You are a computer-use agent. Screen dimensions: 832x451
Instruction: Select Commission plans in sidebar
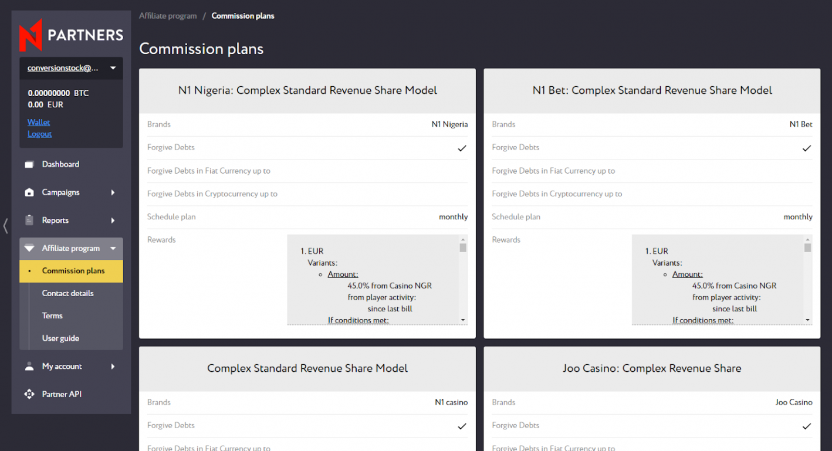(x=71, y=271)
